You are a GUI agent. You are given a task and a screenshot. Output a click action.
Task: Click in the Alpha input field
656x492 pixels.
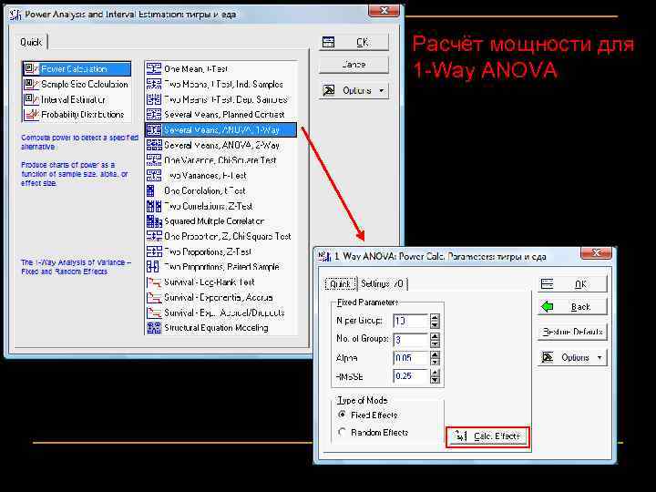(x=411, y=358)
